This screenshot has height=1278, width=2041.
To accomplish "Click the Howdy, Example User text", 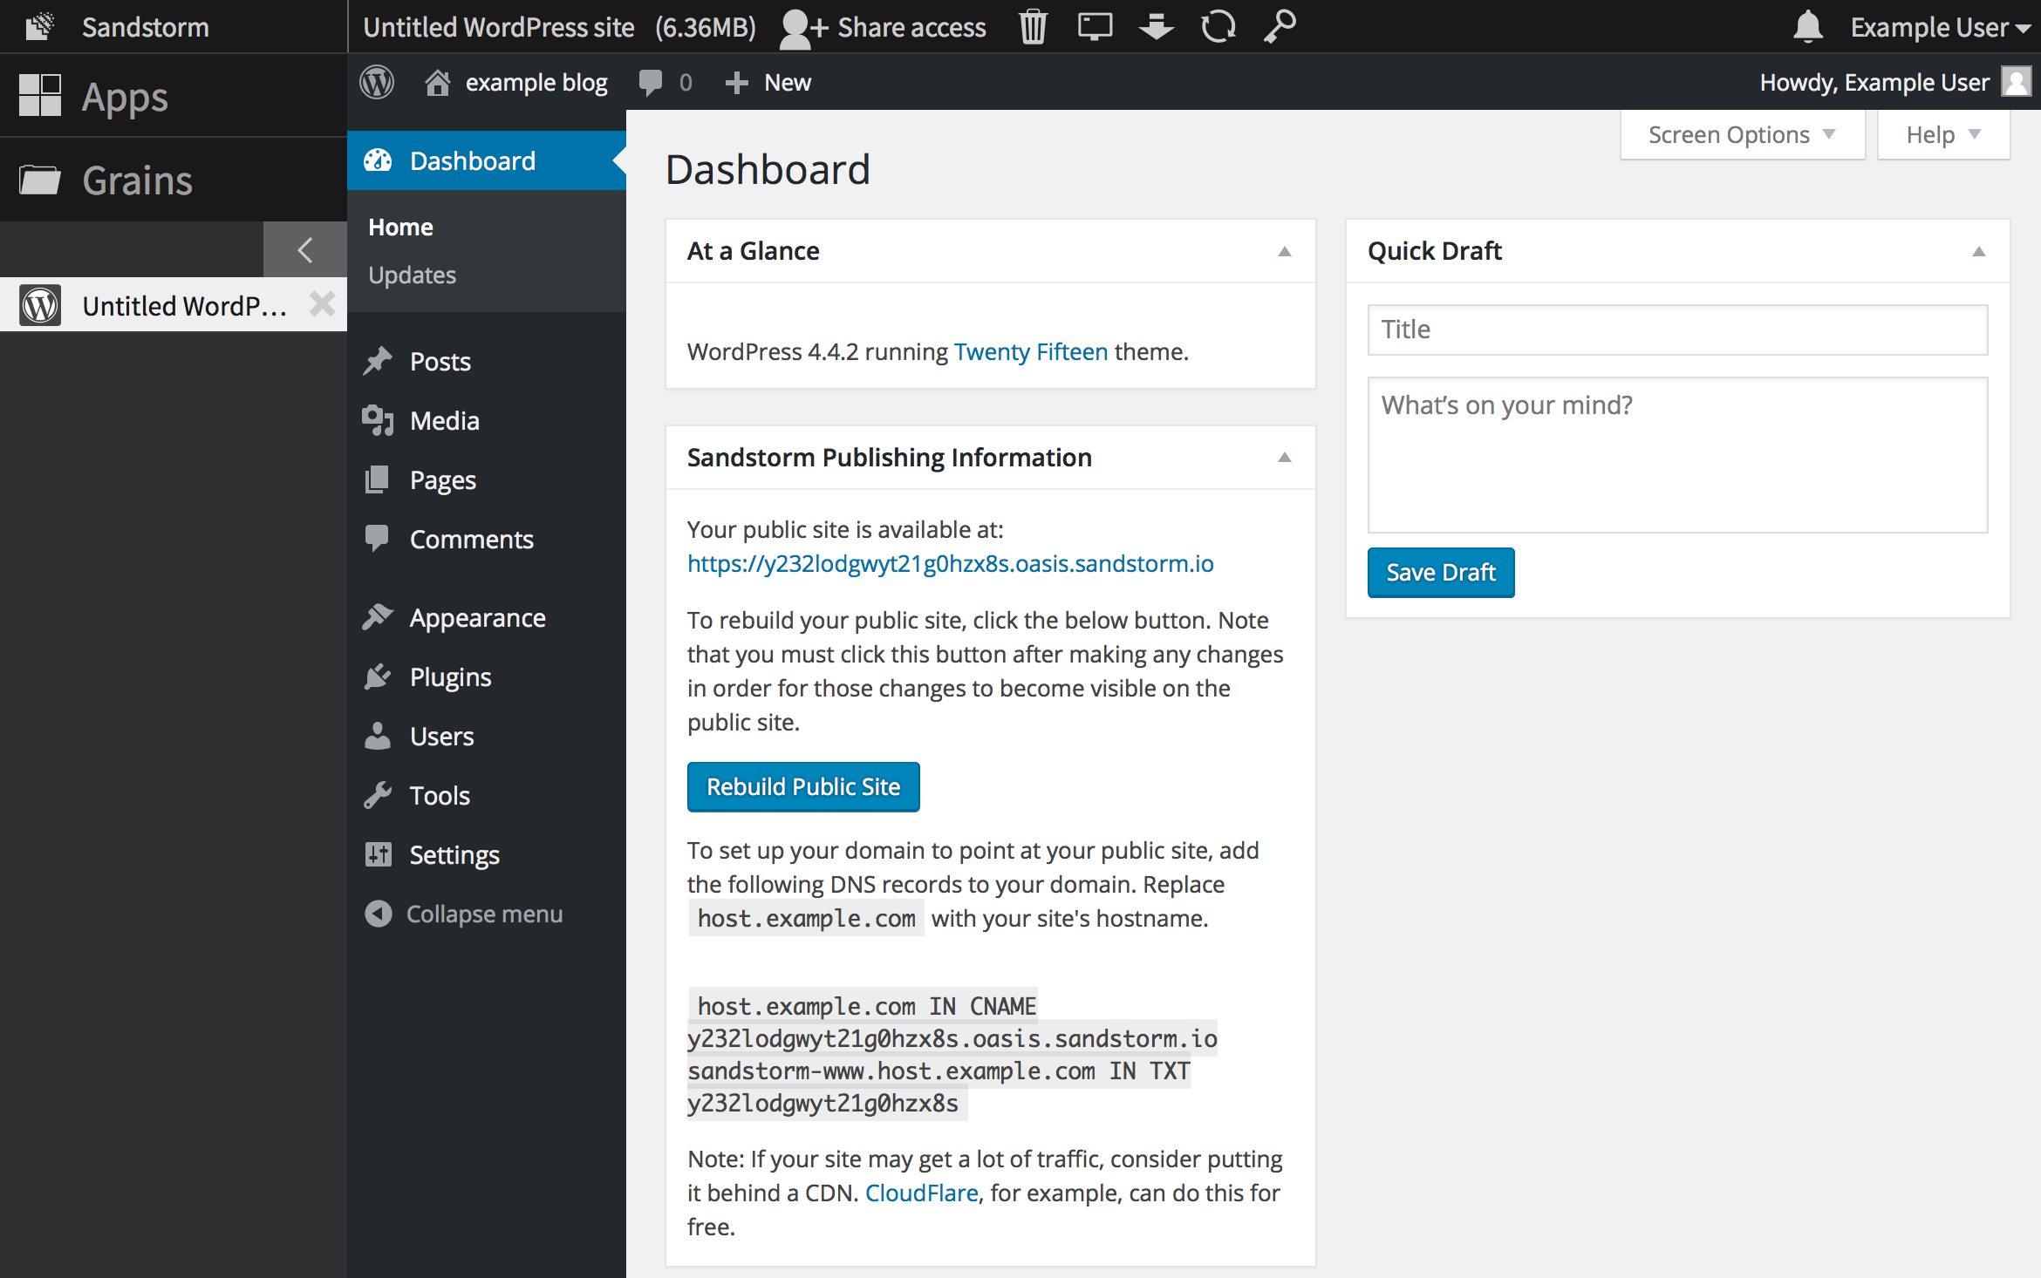I will pyautogui.click(x=1874, y=82).
